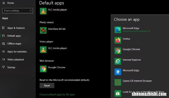Click the Home icon in the sidebar

(4, 3)
